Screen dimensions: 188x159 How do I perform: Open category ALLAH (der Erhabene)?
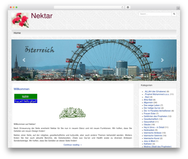[155, 91]
